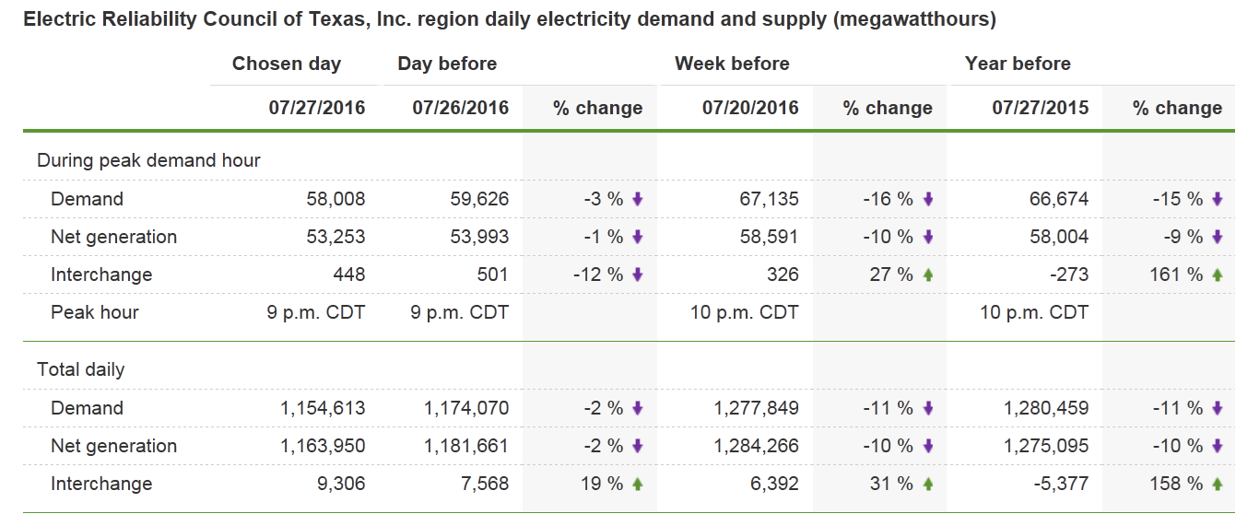Click the Peak hour row label
This screenshot has height=514, width=1236.
pos(95,312)
